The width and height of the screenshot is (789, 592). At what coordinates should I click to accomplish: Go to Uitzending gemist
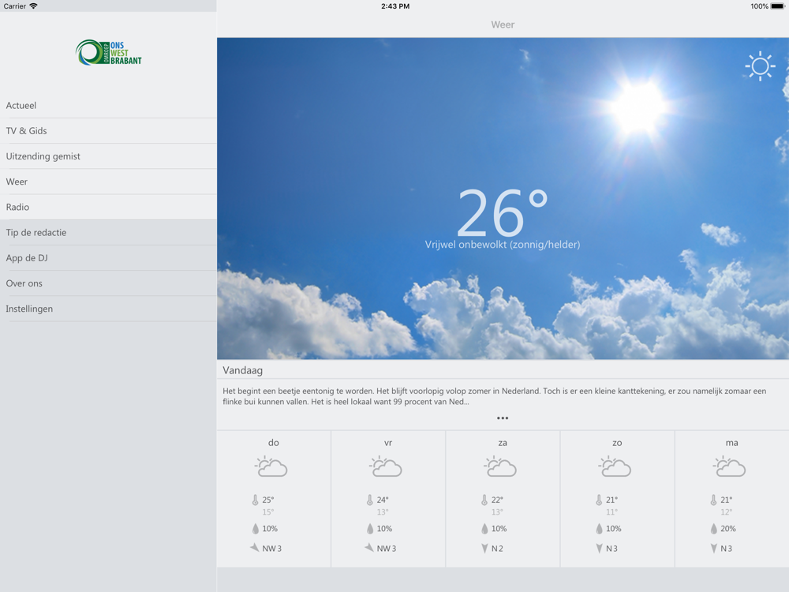click(108, 156)
